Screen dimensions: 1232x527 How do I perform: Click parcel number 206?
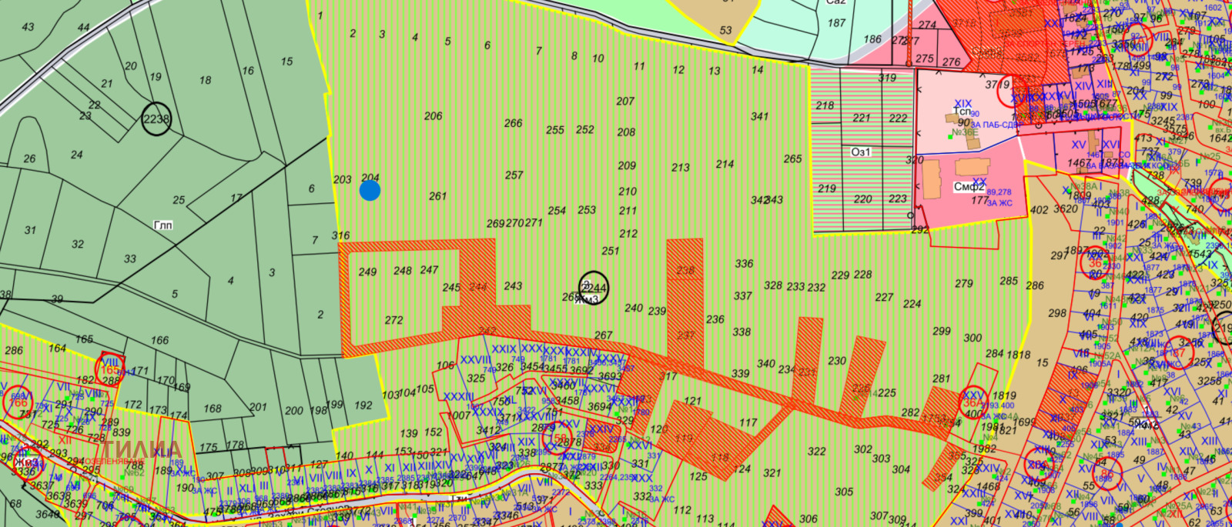(x=434, y=115)
